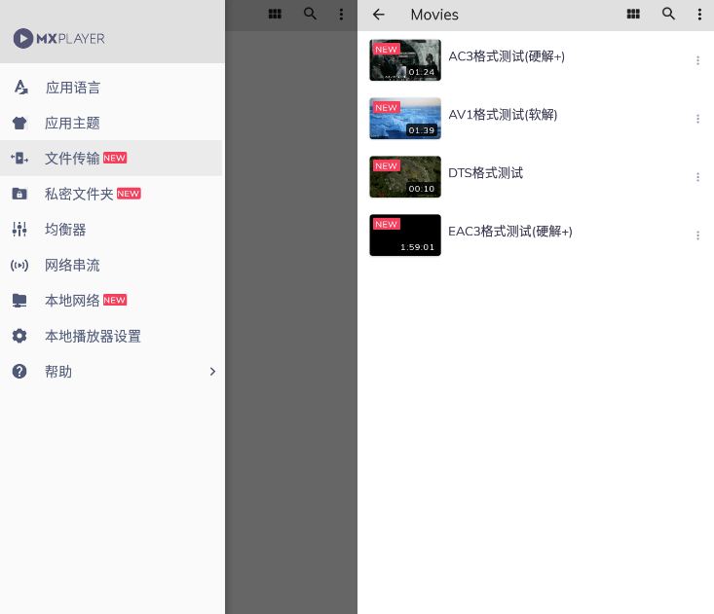This screenshot has width=714, height=614.
Task: Play the AV1格式测试(软解) video title
Action: tap(503, 115)
